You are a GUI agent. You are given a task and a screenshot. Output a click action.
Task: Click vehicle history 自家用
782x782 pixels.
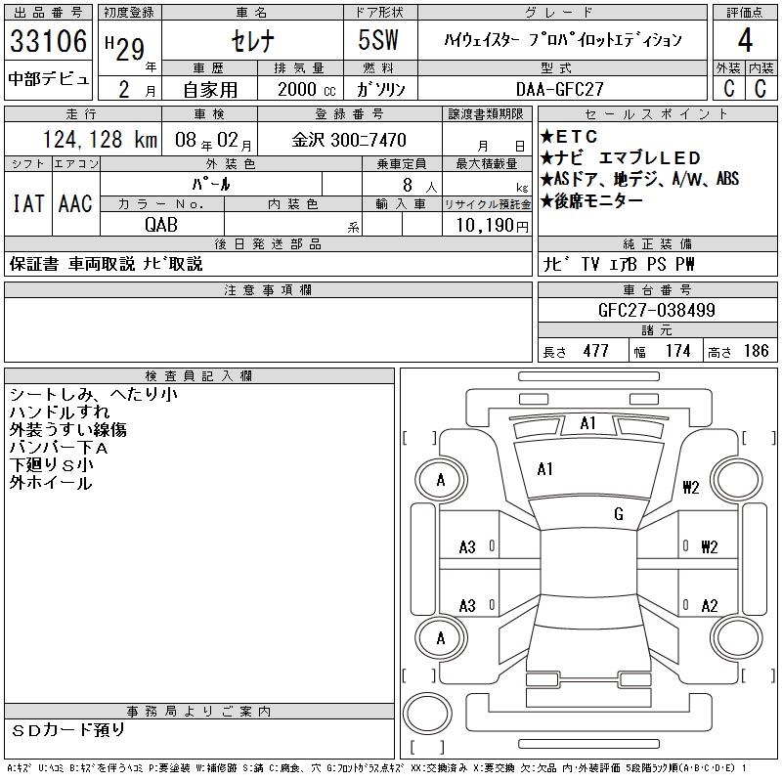[x=210, y=90]
